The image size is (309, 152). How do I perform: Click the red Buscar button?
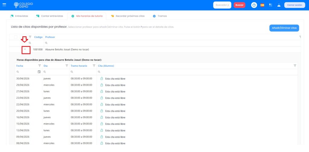pos(239,5)
